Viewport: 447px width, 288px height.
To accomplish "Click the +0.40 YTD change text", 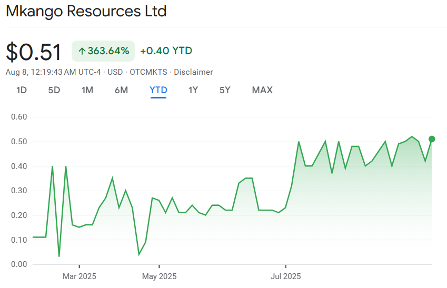I will coord(166,51).
